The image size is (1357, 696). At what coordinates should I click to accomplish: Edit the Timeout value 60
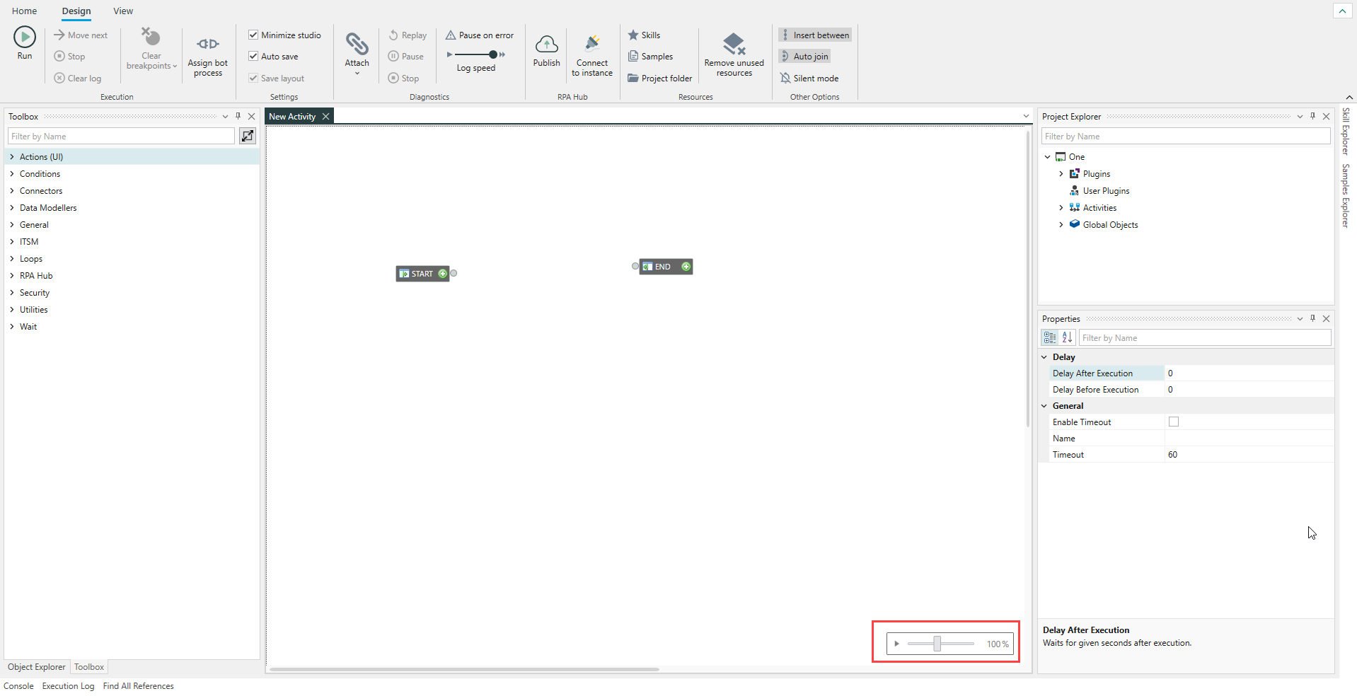click(1249, 455)
